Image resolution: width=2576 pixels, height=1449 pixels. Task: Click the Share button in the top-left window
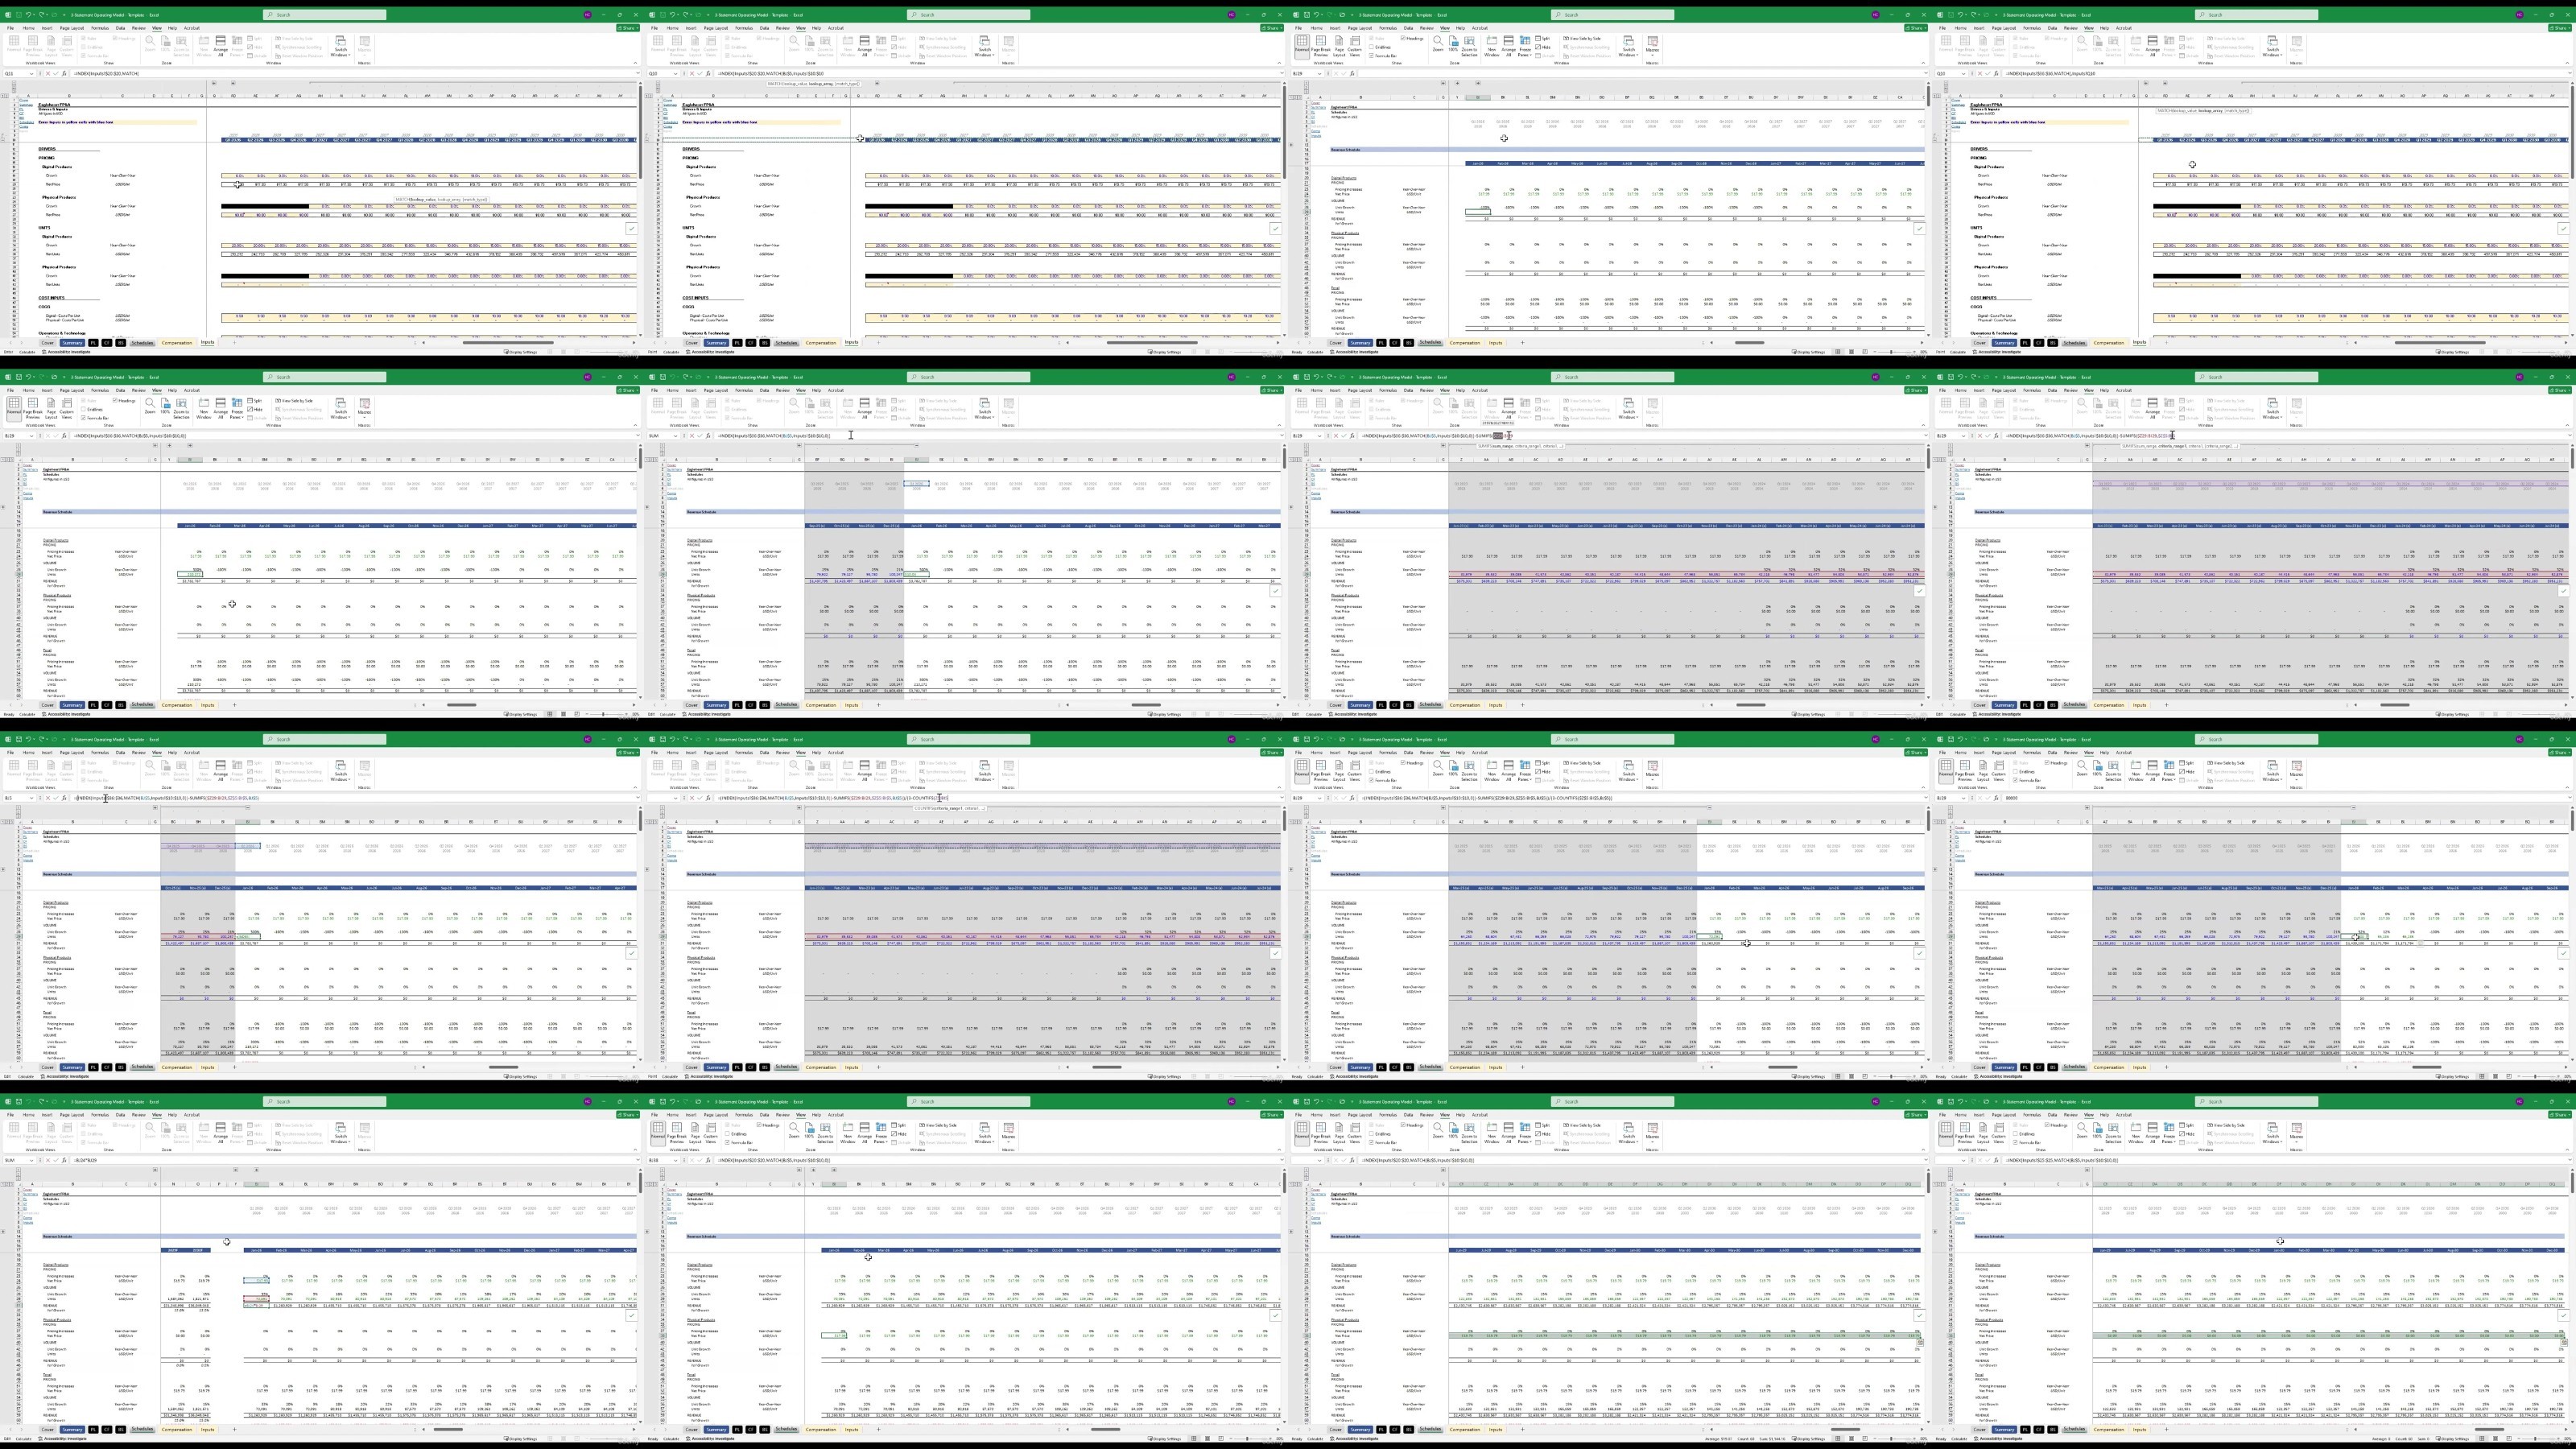(628, 28)
